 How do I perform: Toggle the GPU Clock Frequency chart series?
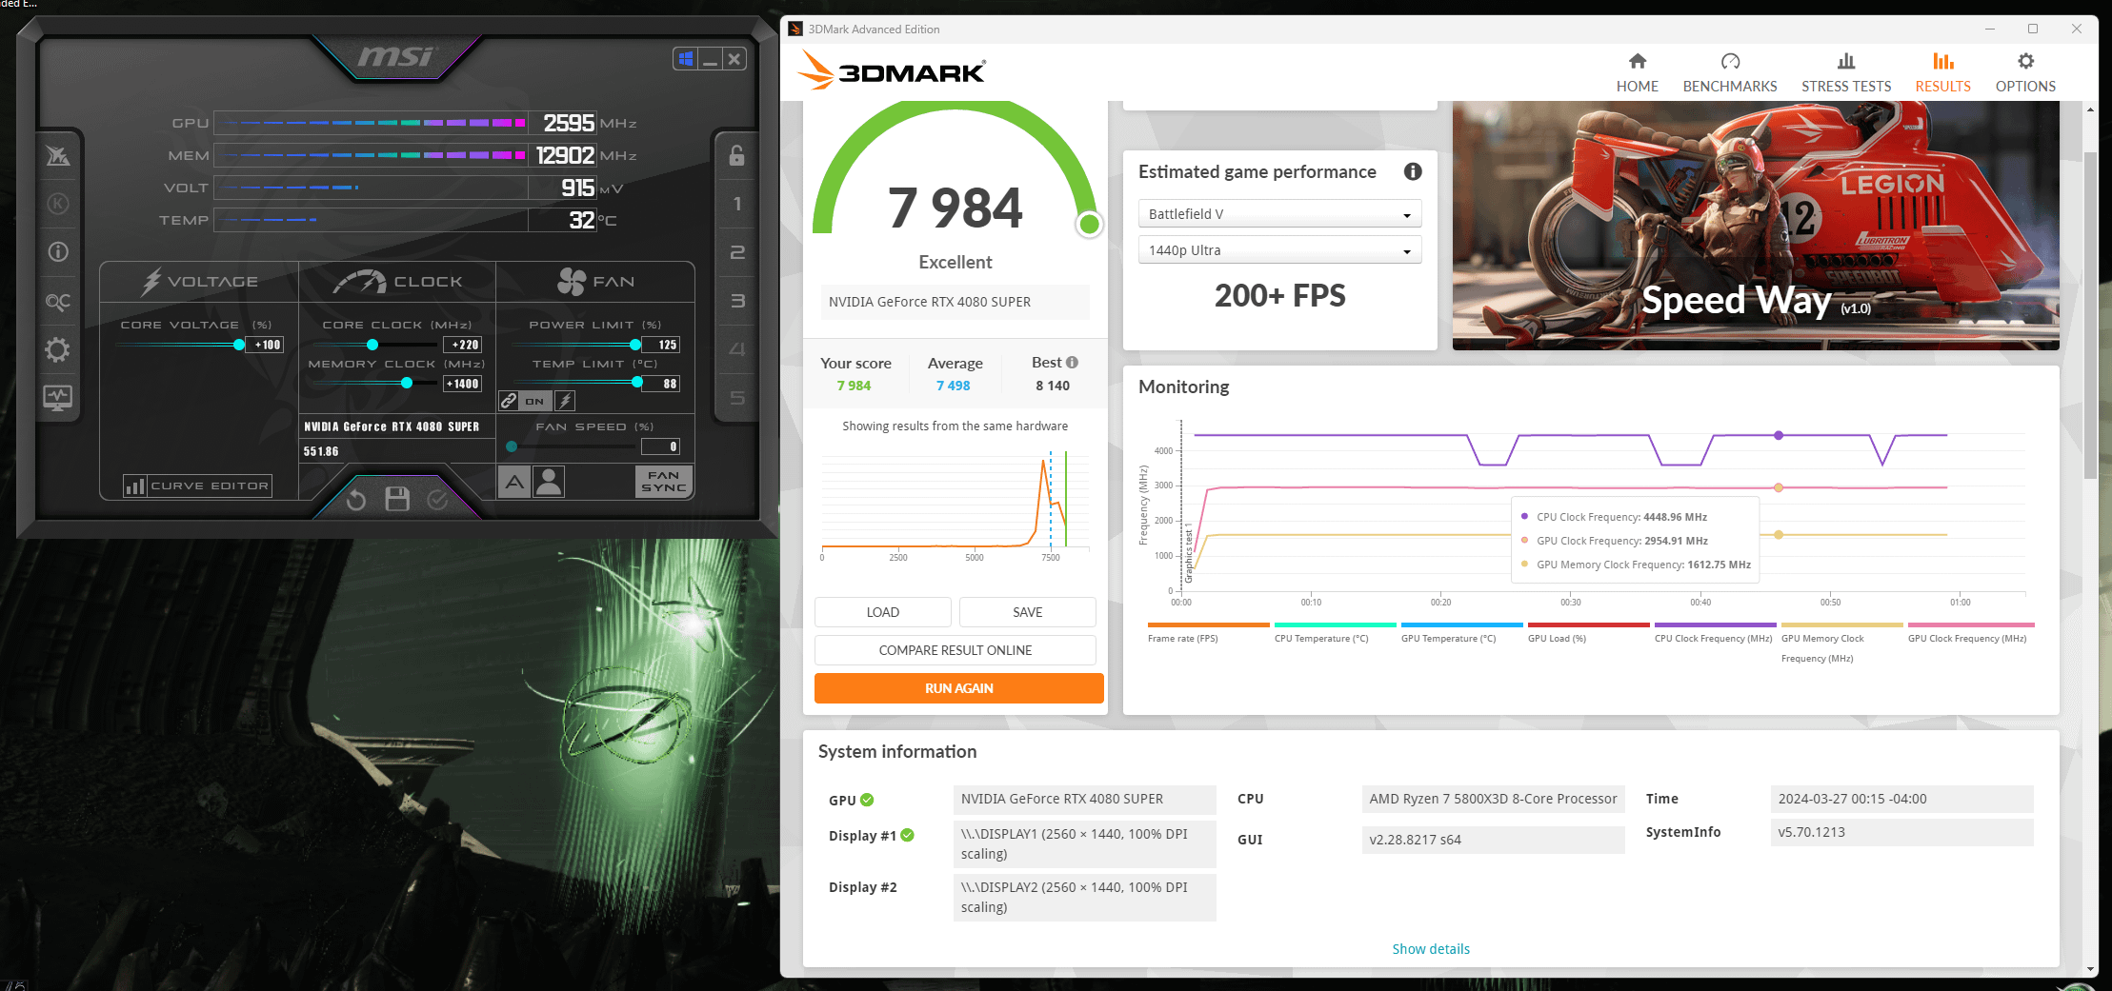[x=1969, y=633]
